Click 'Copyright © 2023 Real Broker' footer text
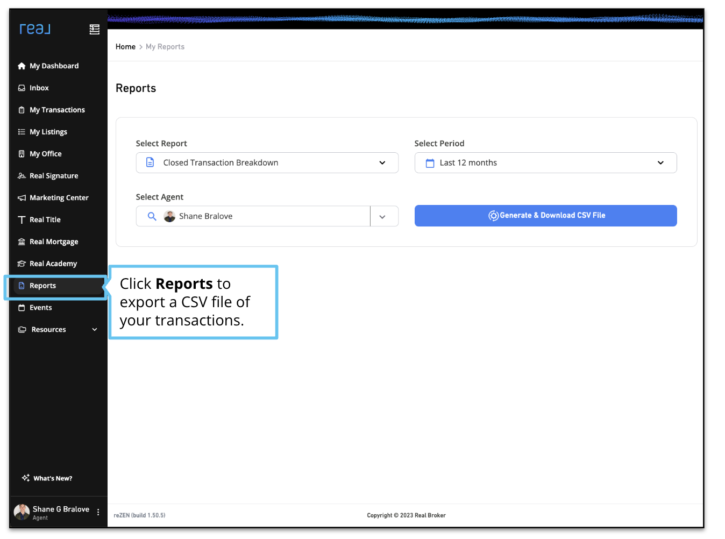The width and height of the screenshot is (725, 539). (406, 515)
